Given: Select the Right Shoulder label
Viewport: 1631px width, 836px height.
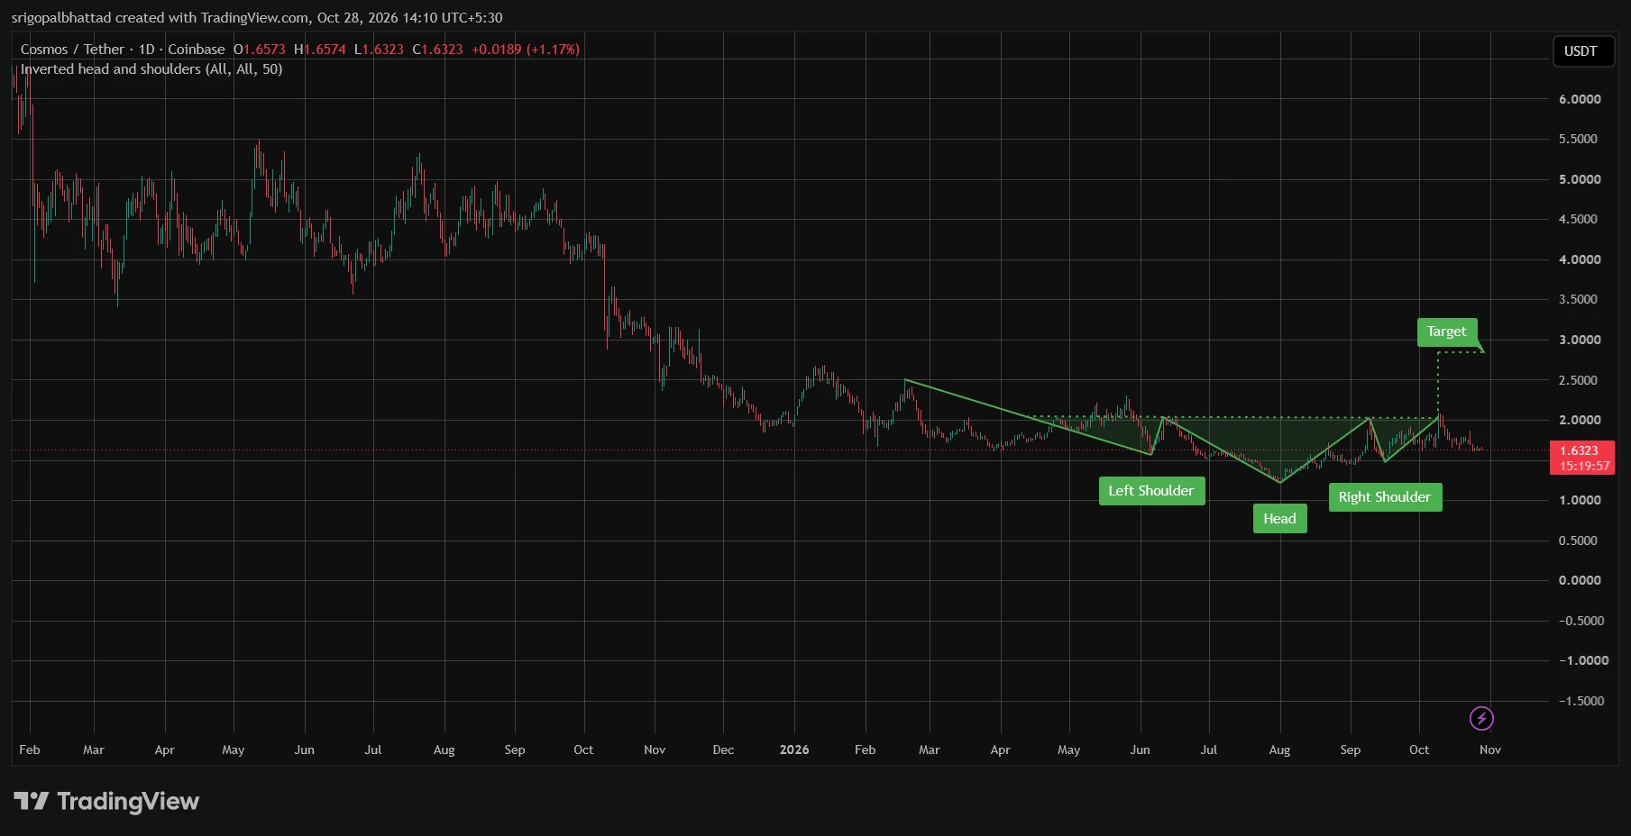Looking at the screenshot, I should click(1385, 497).
